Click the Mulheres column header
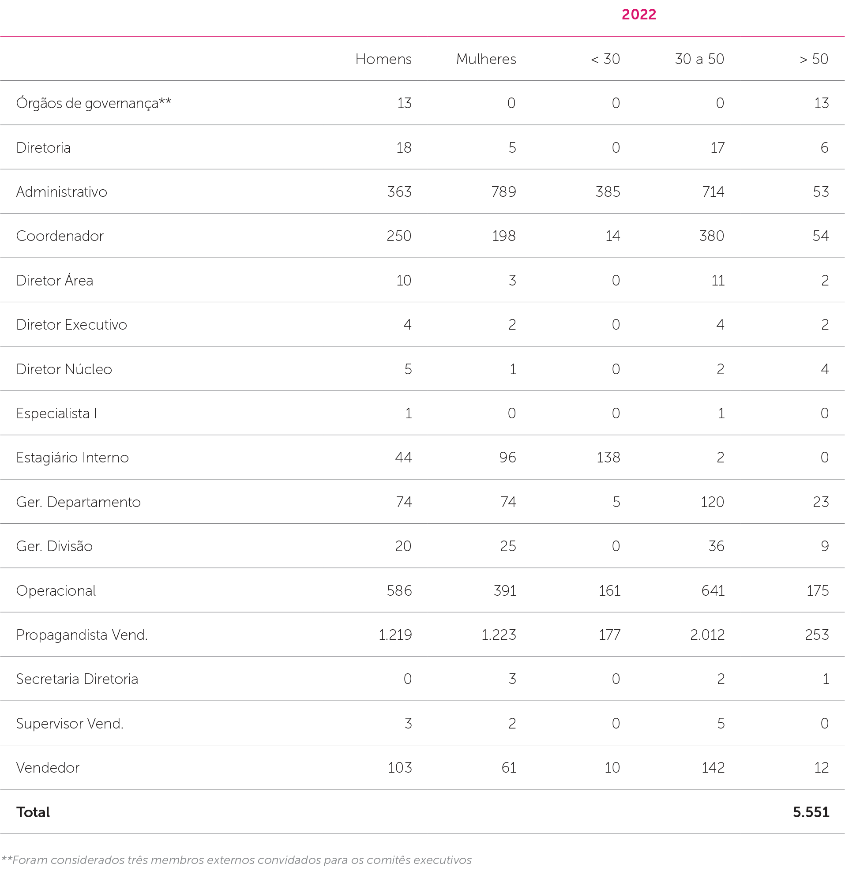This screenshot has width=845, height=875. [486, 59]
